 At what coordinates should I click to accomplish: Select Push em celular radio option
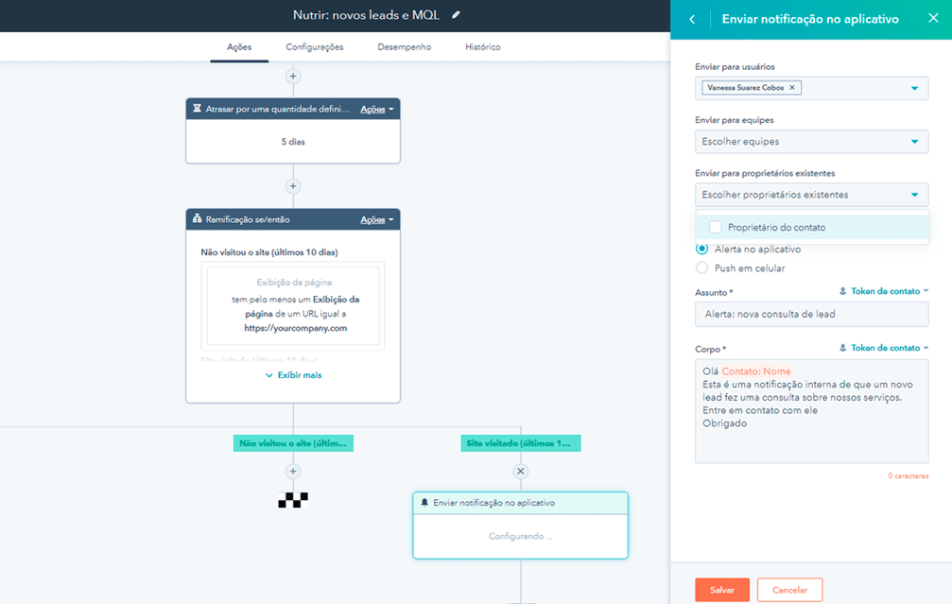[701, 268]
